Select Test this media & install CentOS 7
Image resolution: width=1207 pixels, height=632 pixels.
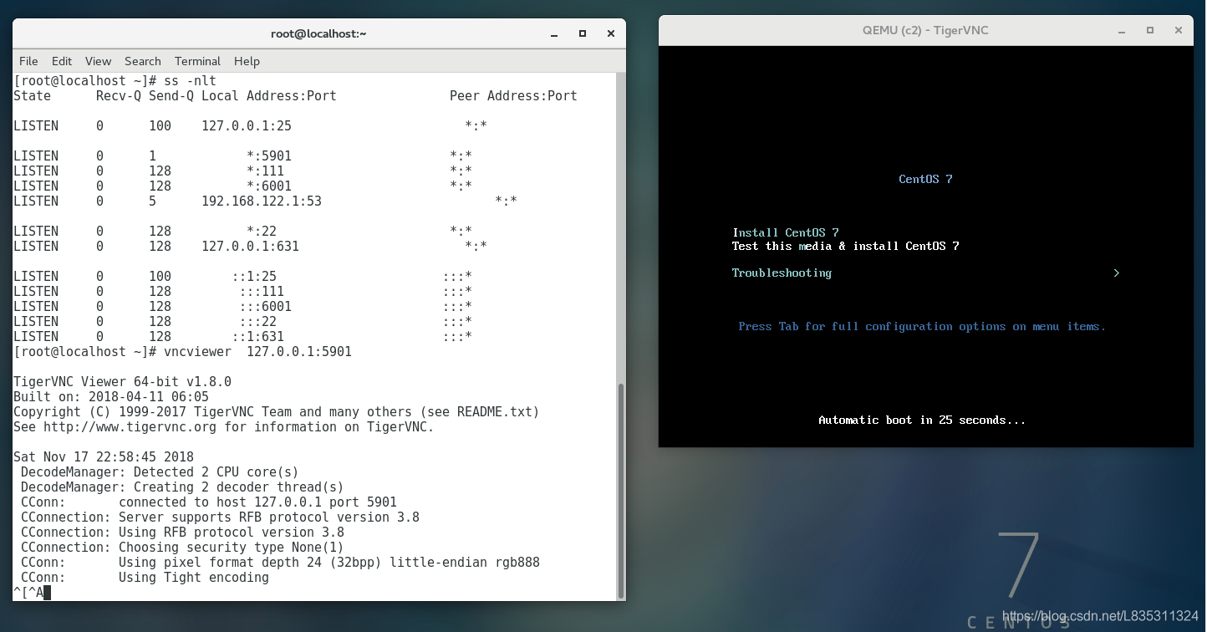point(846,246)
